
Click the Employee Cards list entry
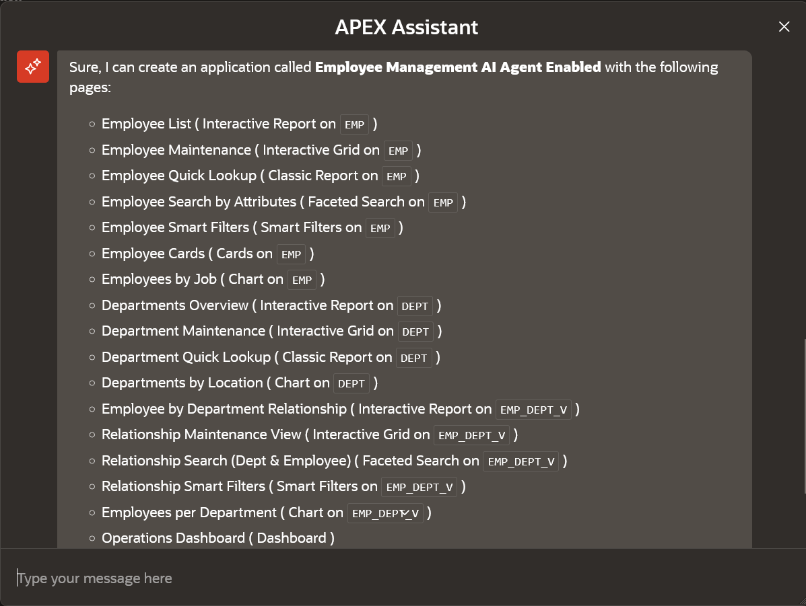click(x=207, y=254)
